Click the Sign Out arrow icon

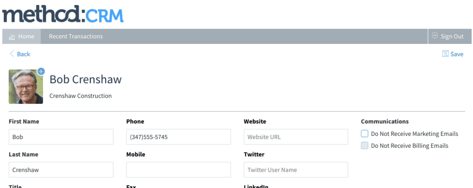tap(435, 36)
